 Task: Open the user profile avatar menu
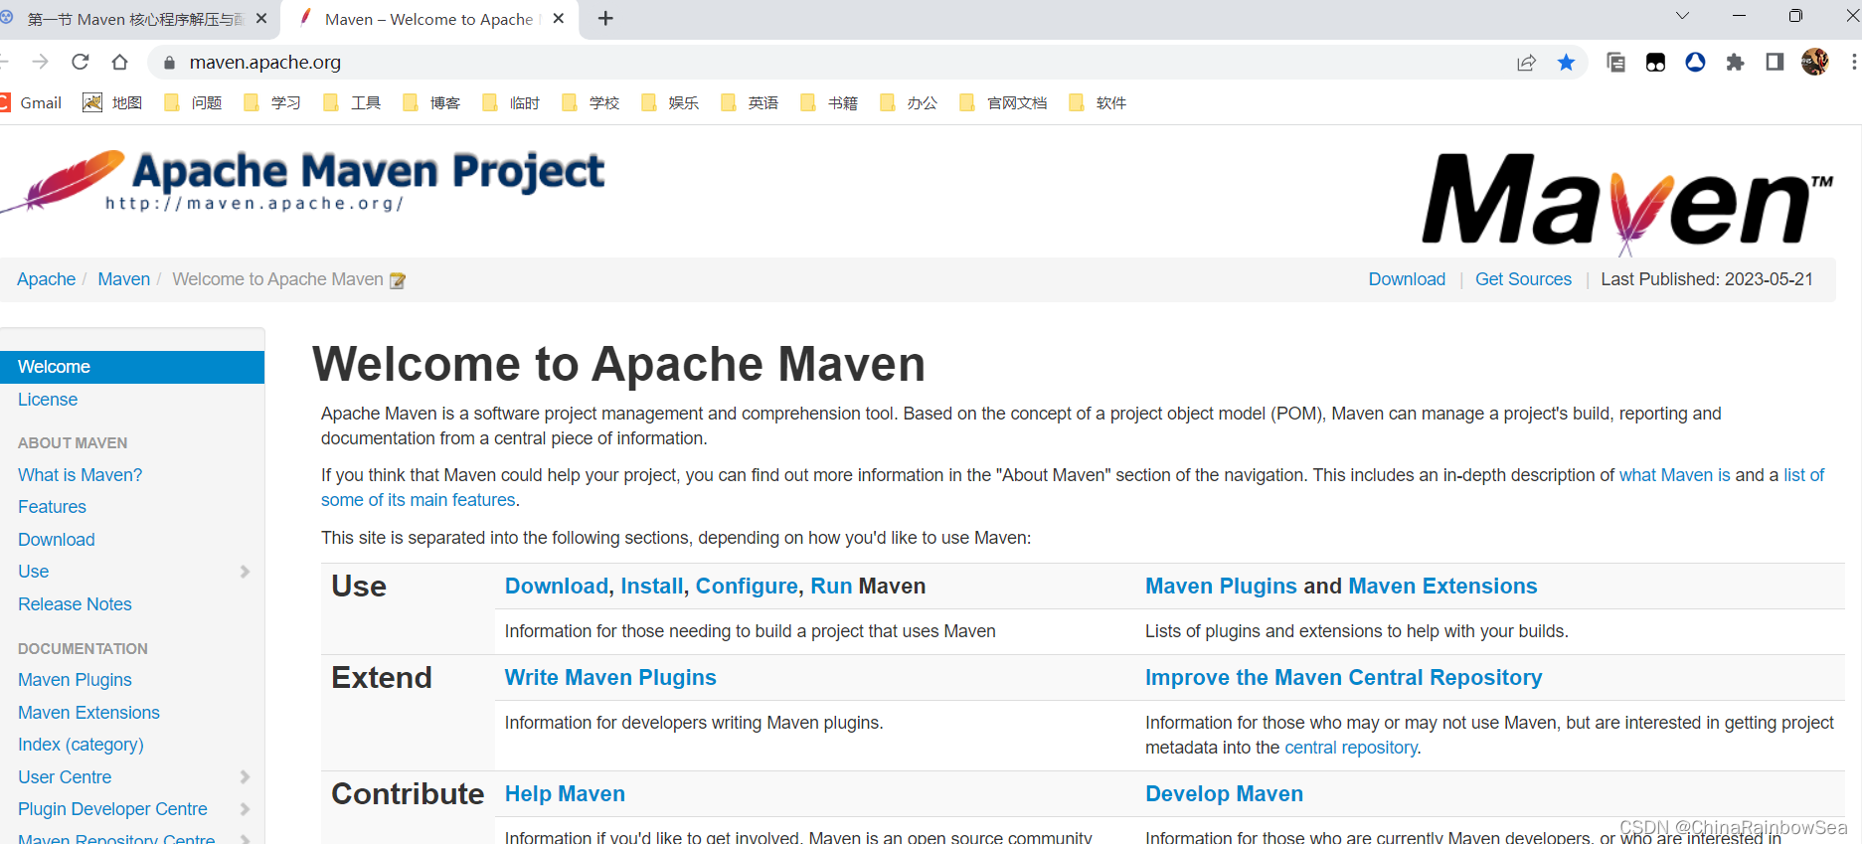(1814, 62)
